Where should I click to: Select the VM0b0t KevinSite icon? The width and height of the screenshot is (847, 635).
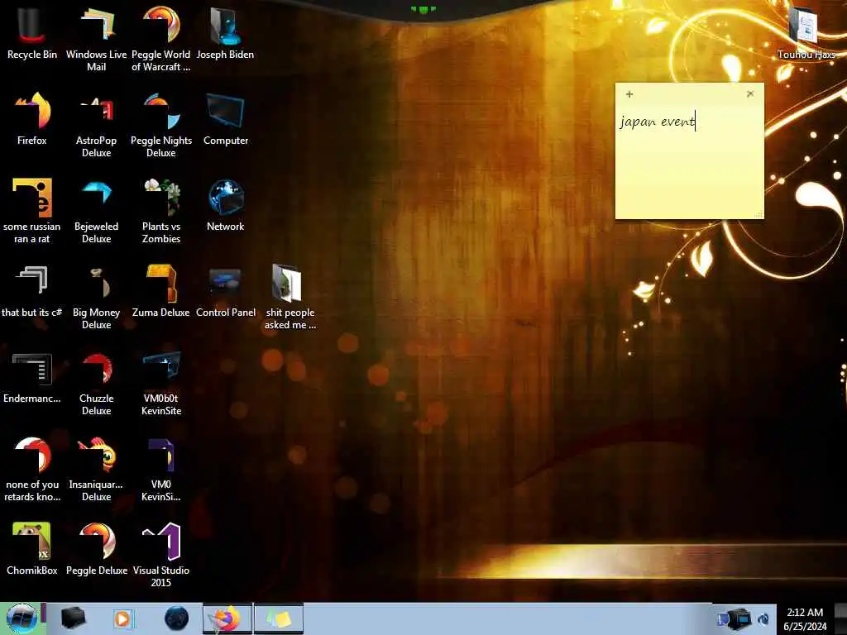coord(161,384)
